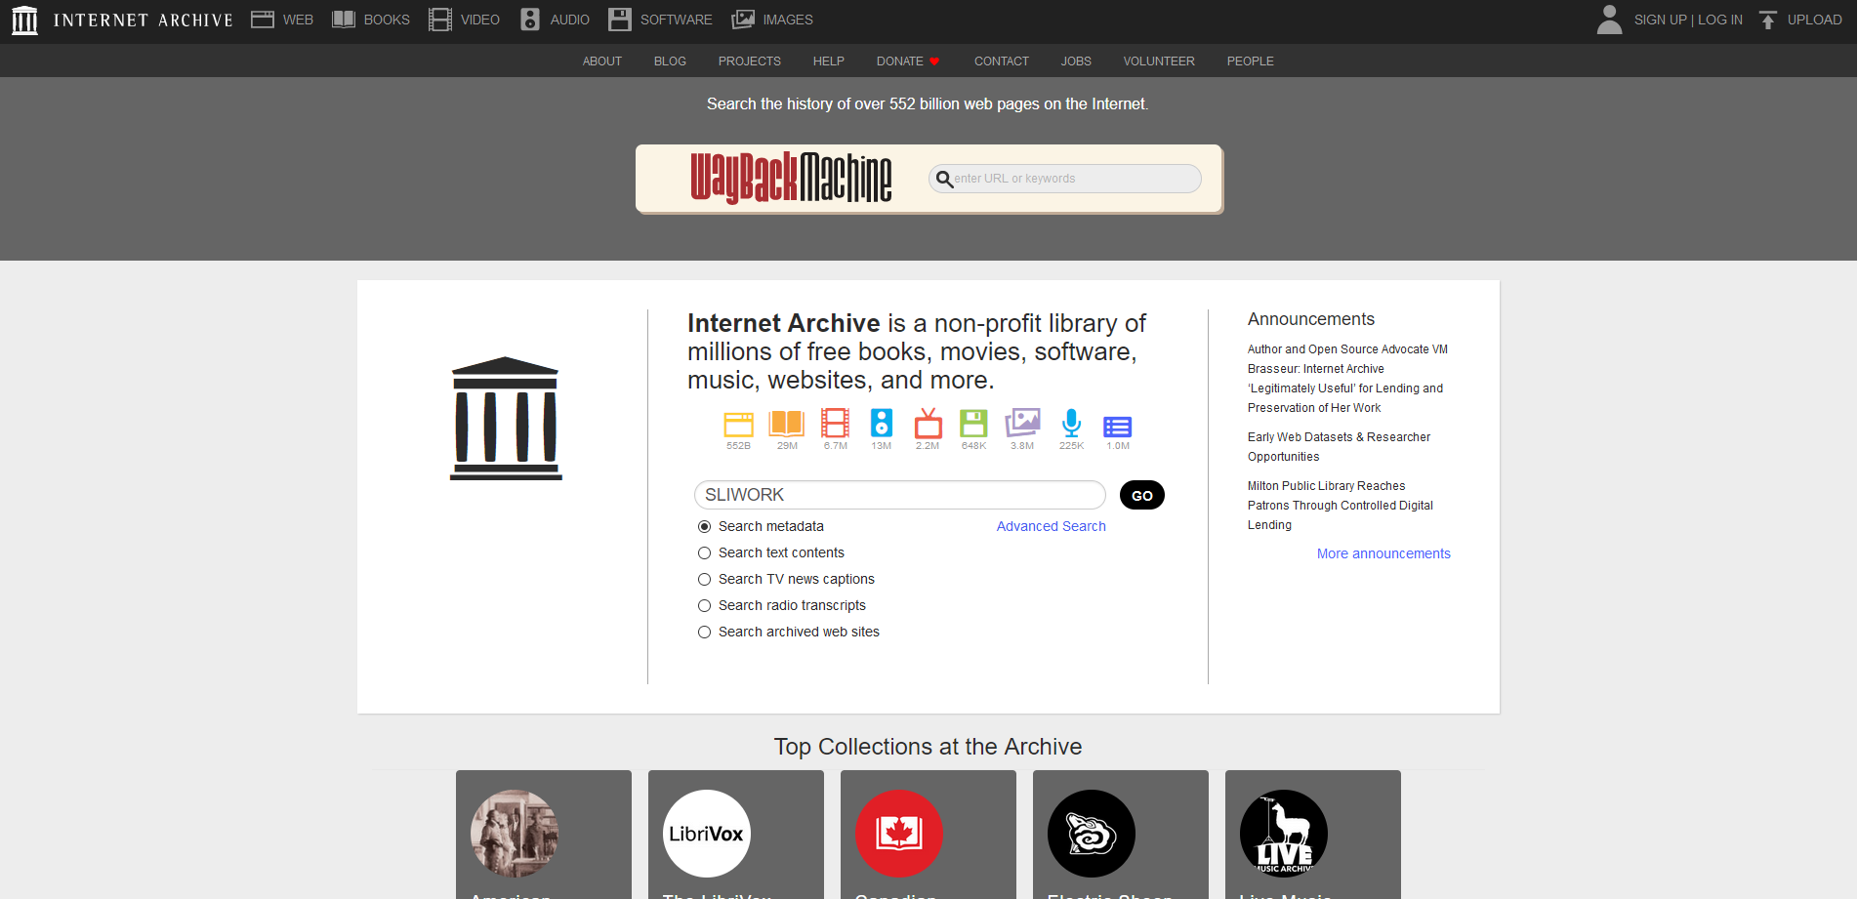
Task: Open the VOLUNTEER page
Action: [x=1159, y=61]
